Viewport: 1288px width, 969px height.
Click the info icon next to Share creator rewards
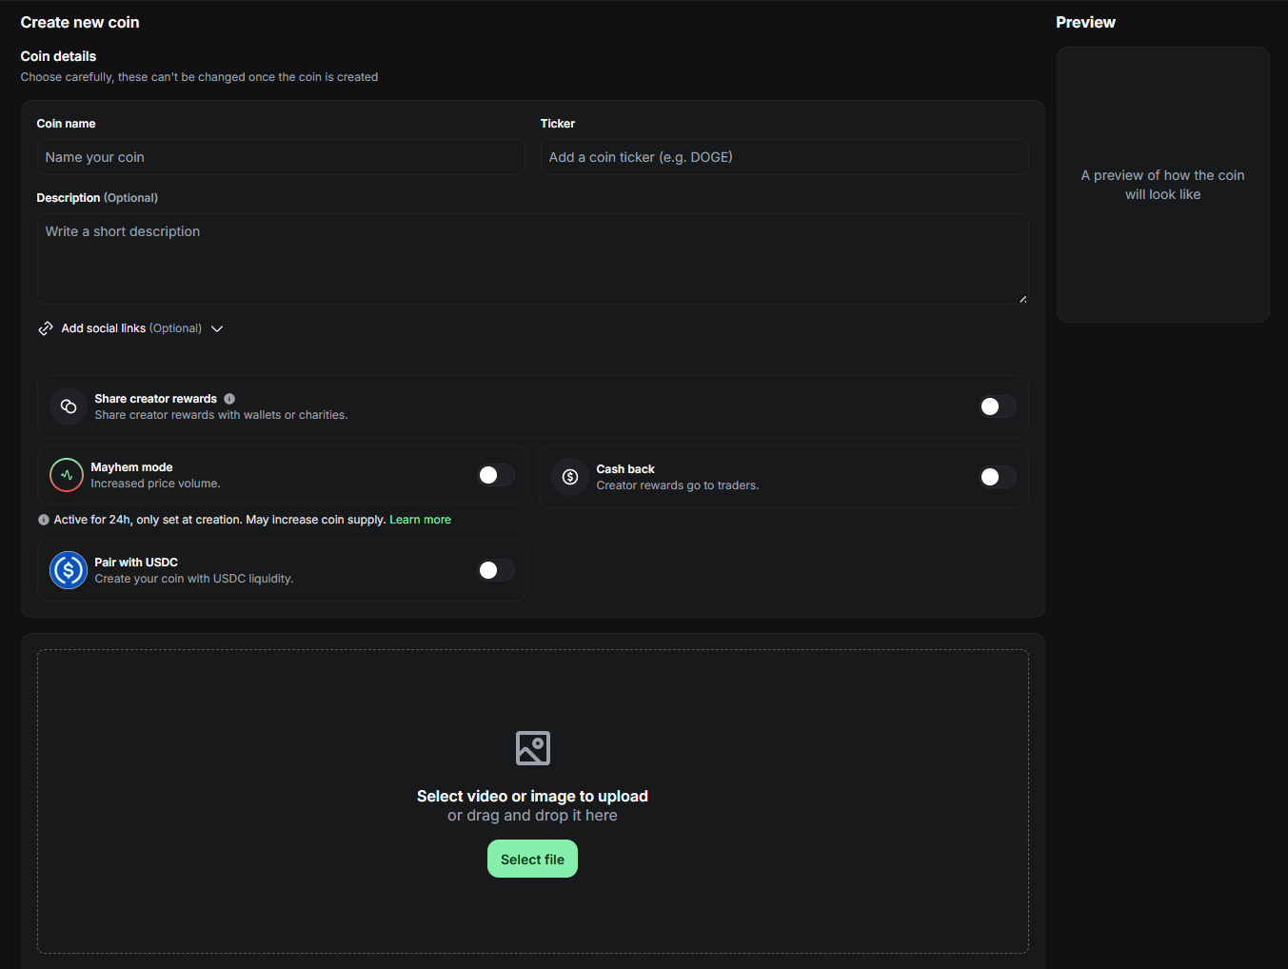[229, 399]
